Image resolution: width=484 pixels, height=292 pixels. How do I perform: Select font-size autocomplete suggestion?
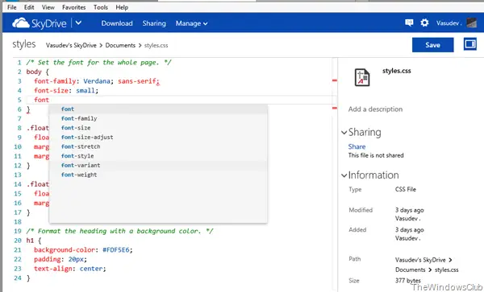tap(158, 128)
